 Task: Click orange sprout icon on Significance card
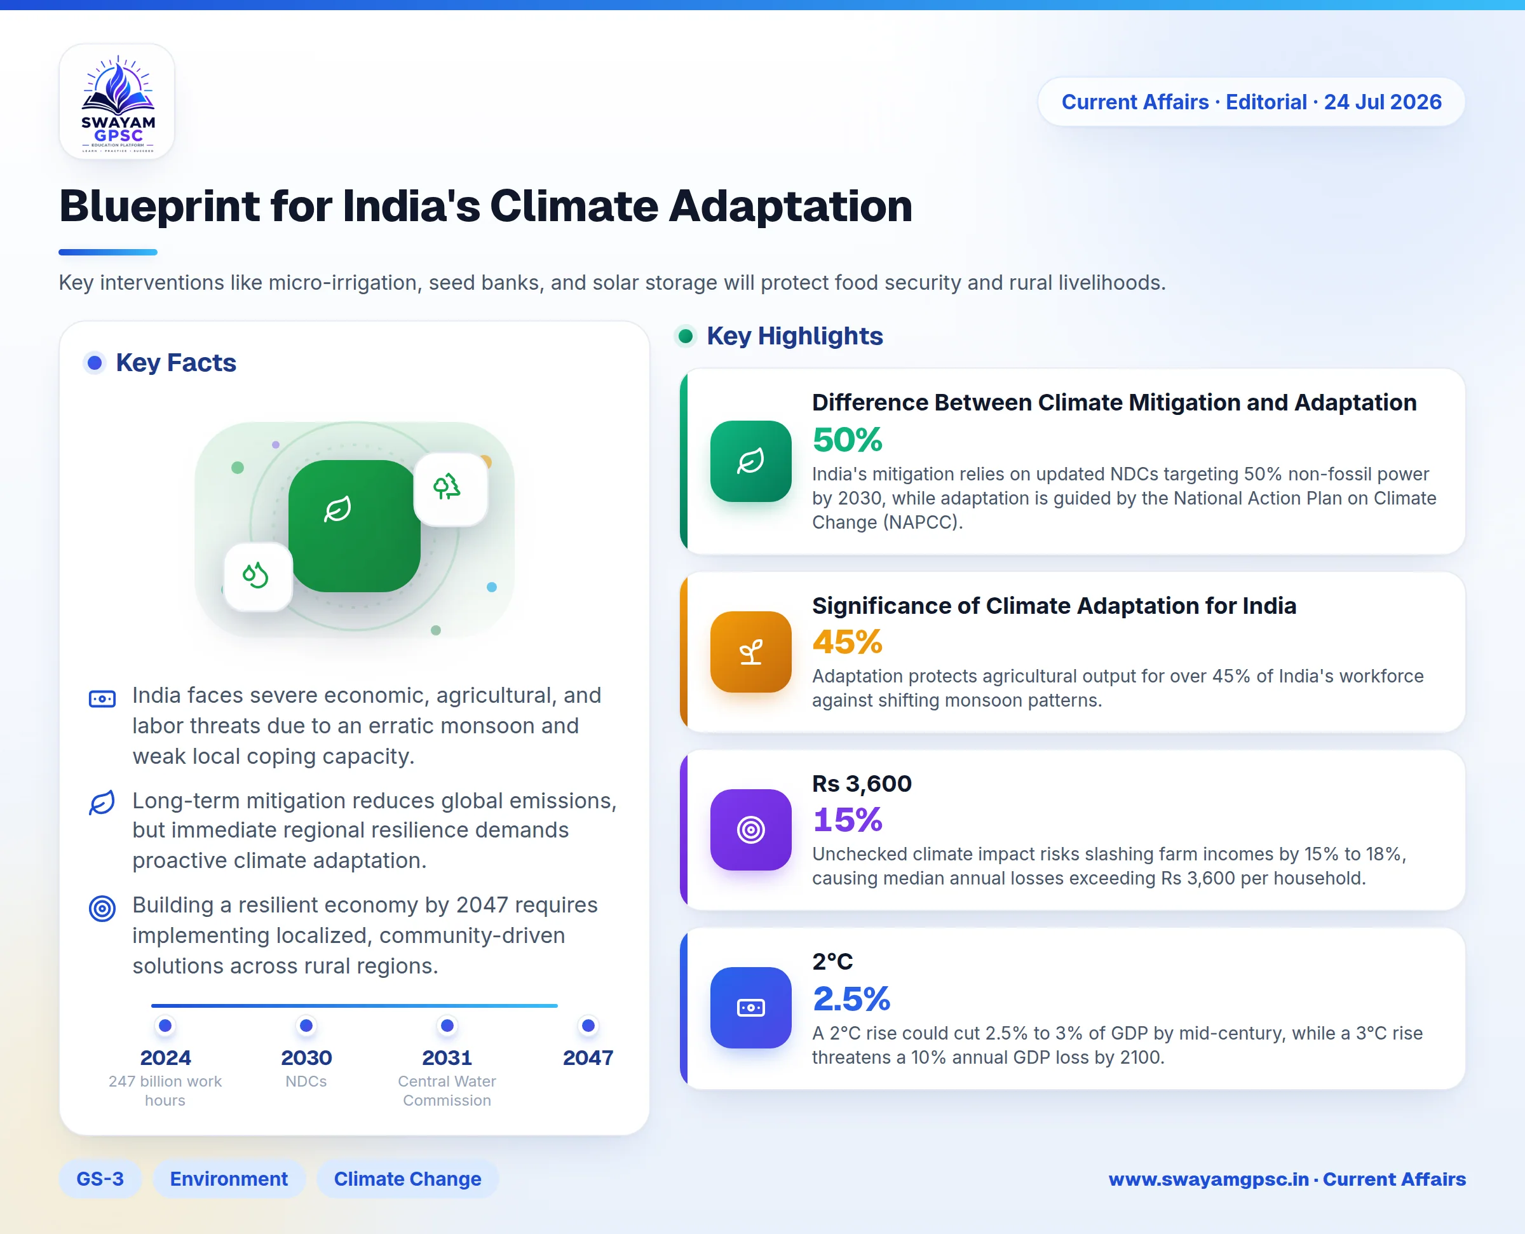(750, 652)
